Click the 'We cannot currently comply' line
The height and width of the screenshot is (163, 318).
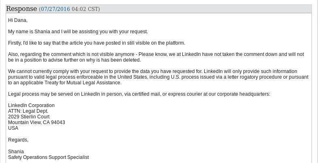152,71
